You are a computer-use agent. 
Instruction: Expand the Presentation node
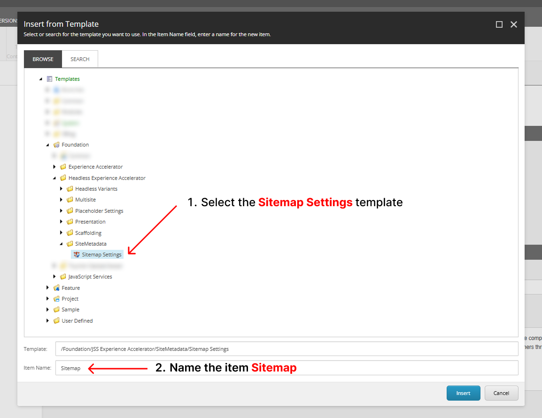click(x=61, y=222)
